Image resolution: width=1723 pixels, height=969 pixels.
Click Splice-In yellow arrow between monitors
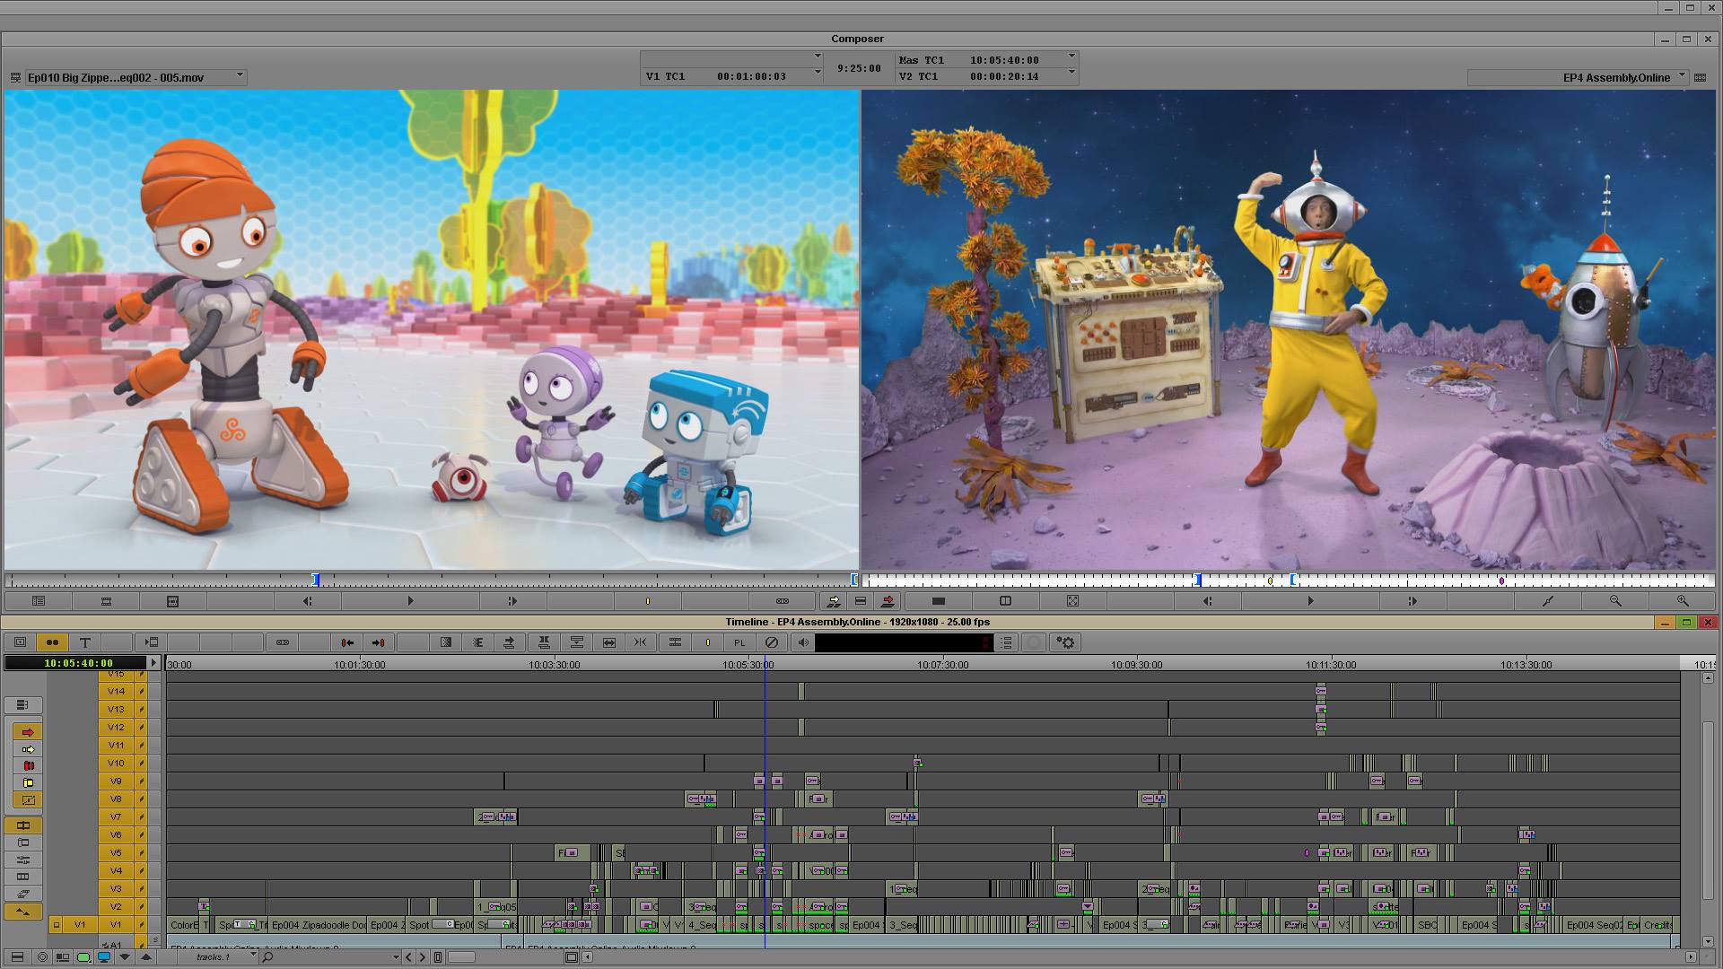[834, 601]
